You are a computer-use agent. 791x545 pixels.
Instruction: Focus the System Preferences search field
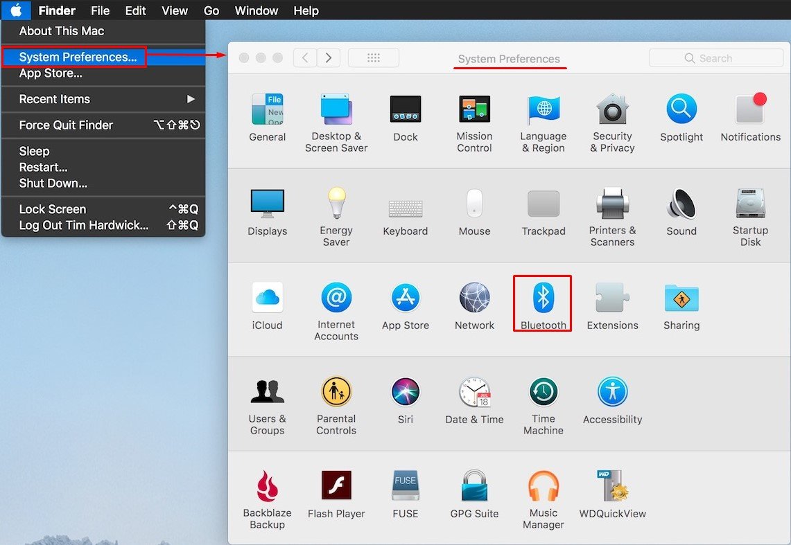[716, 58]
